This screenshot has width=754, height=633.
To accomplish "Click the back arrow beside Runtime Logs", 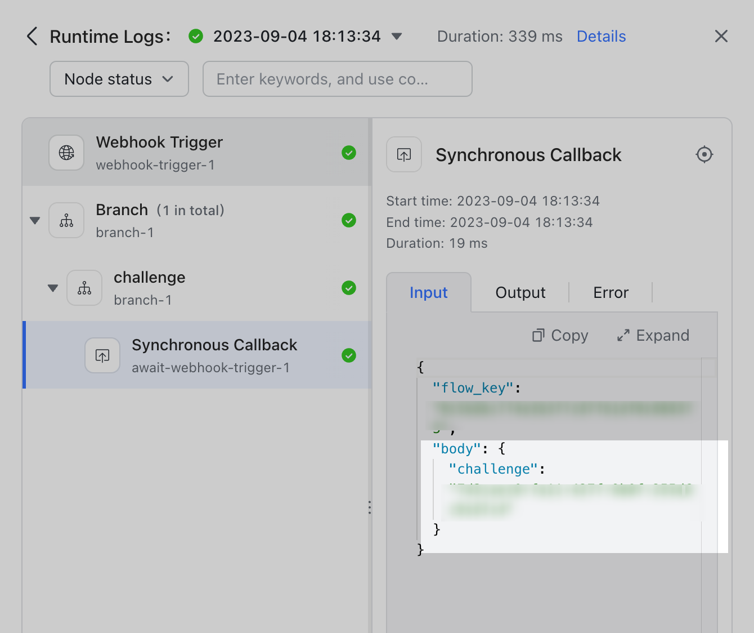I will point(32,36).
